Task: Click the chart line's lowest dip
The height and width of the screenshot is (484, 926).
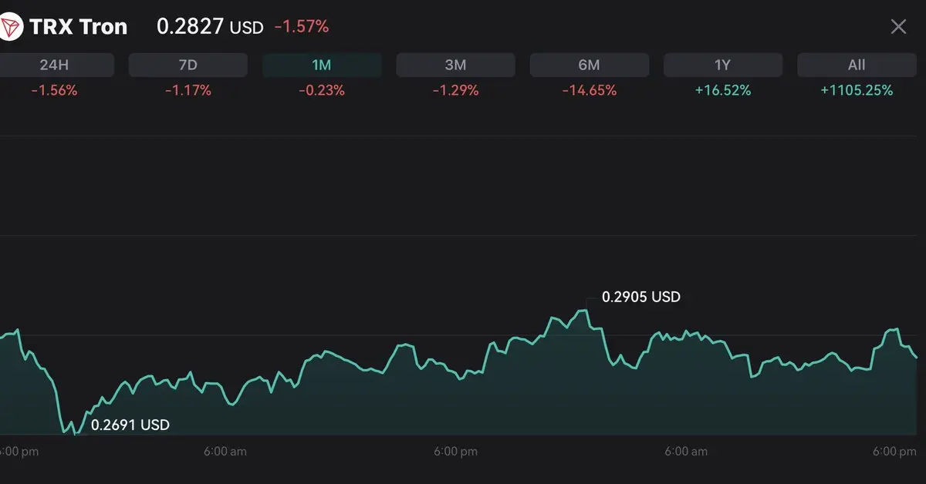Action: (75, 434)
